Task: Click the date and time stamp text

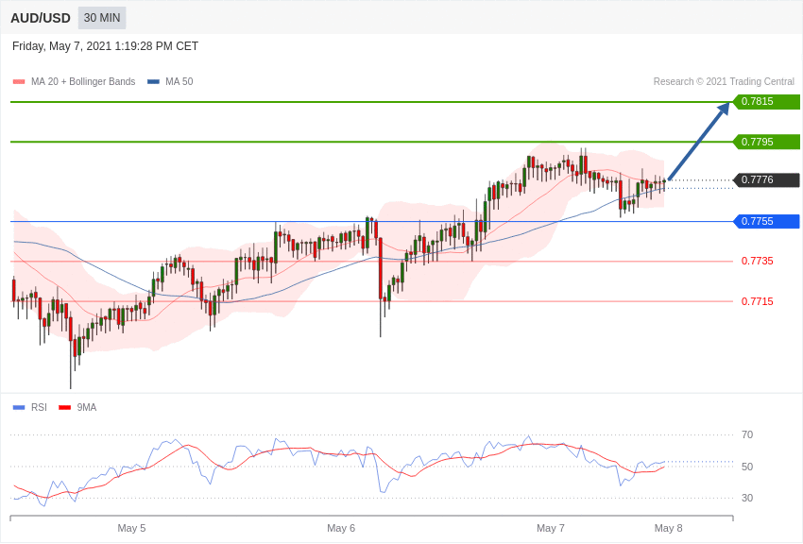Action: [x=105, y=46]
